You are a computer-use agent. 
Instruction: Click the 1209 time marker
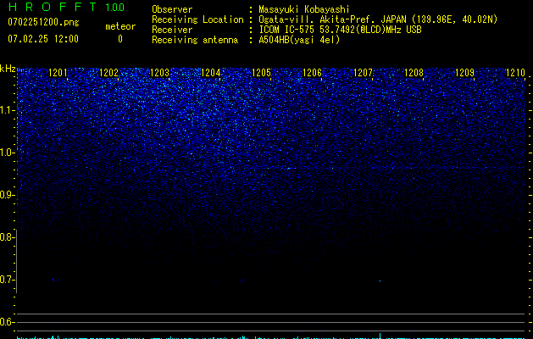pos(464,73)
